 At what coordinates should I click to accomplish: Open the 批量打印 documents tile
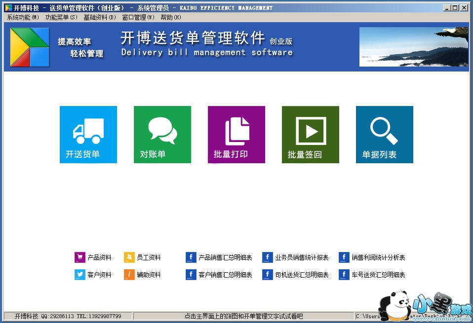(236, 135)
